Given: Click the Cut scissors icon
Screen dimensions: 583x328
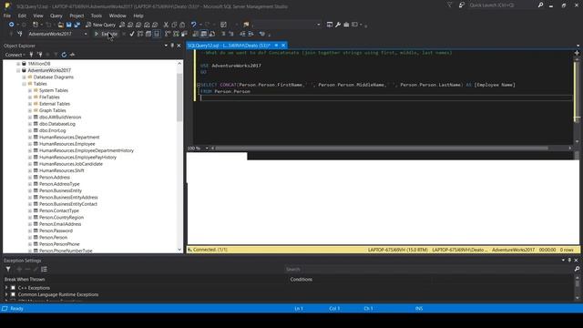Looking at the screenshot, I should click(166, 25).
